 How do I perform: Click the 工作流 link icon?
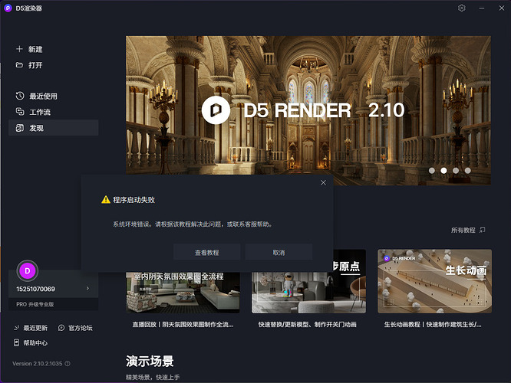click(20, 112)
